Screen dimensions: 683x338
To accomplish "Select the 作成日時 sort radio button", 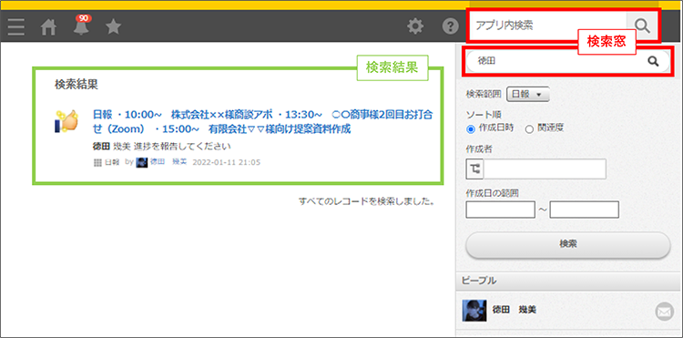I will pyautogui.click(x=471, y=129).
